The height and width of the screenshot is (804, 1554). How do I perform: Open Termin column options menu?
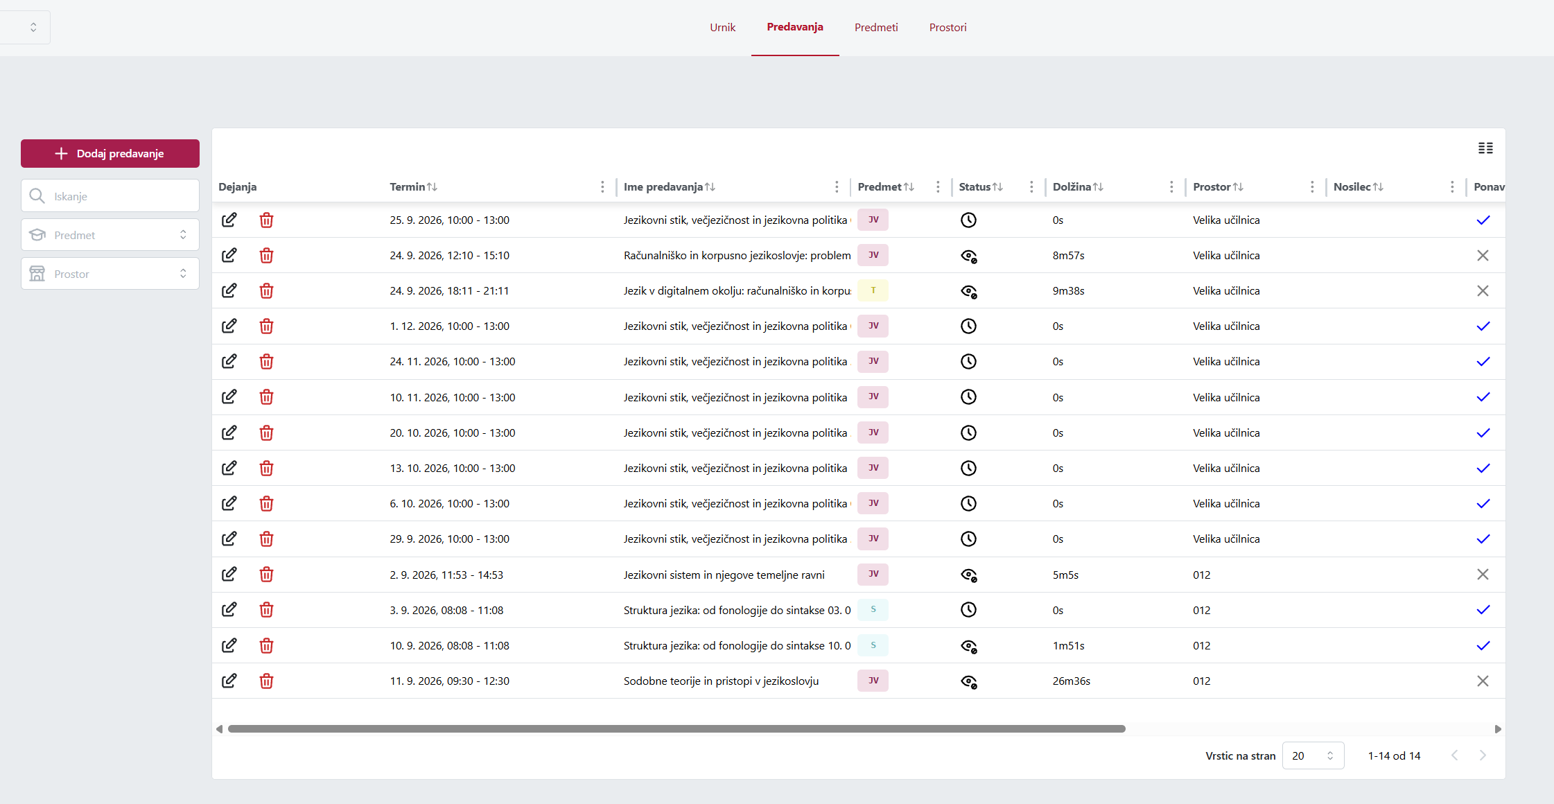pos(602,186)
